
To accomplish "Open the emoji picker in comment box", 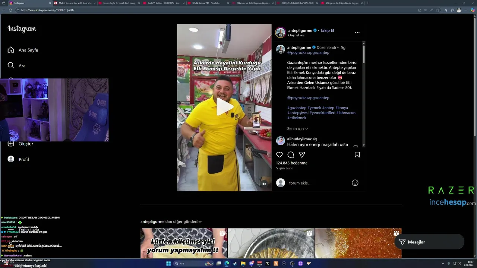I will point(355,183).
